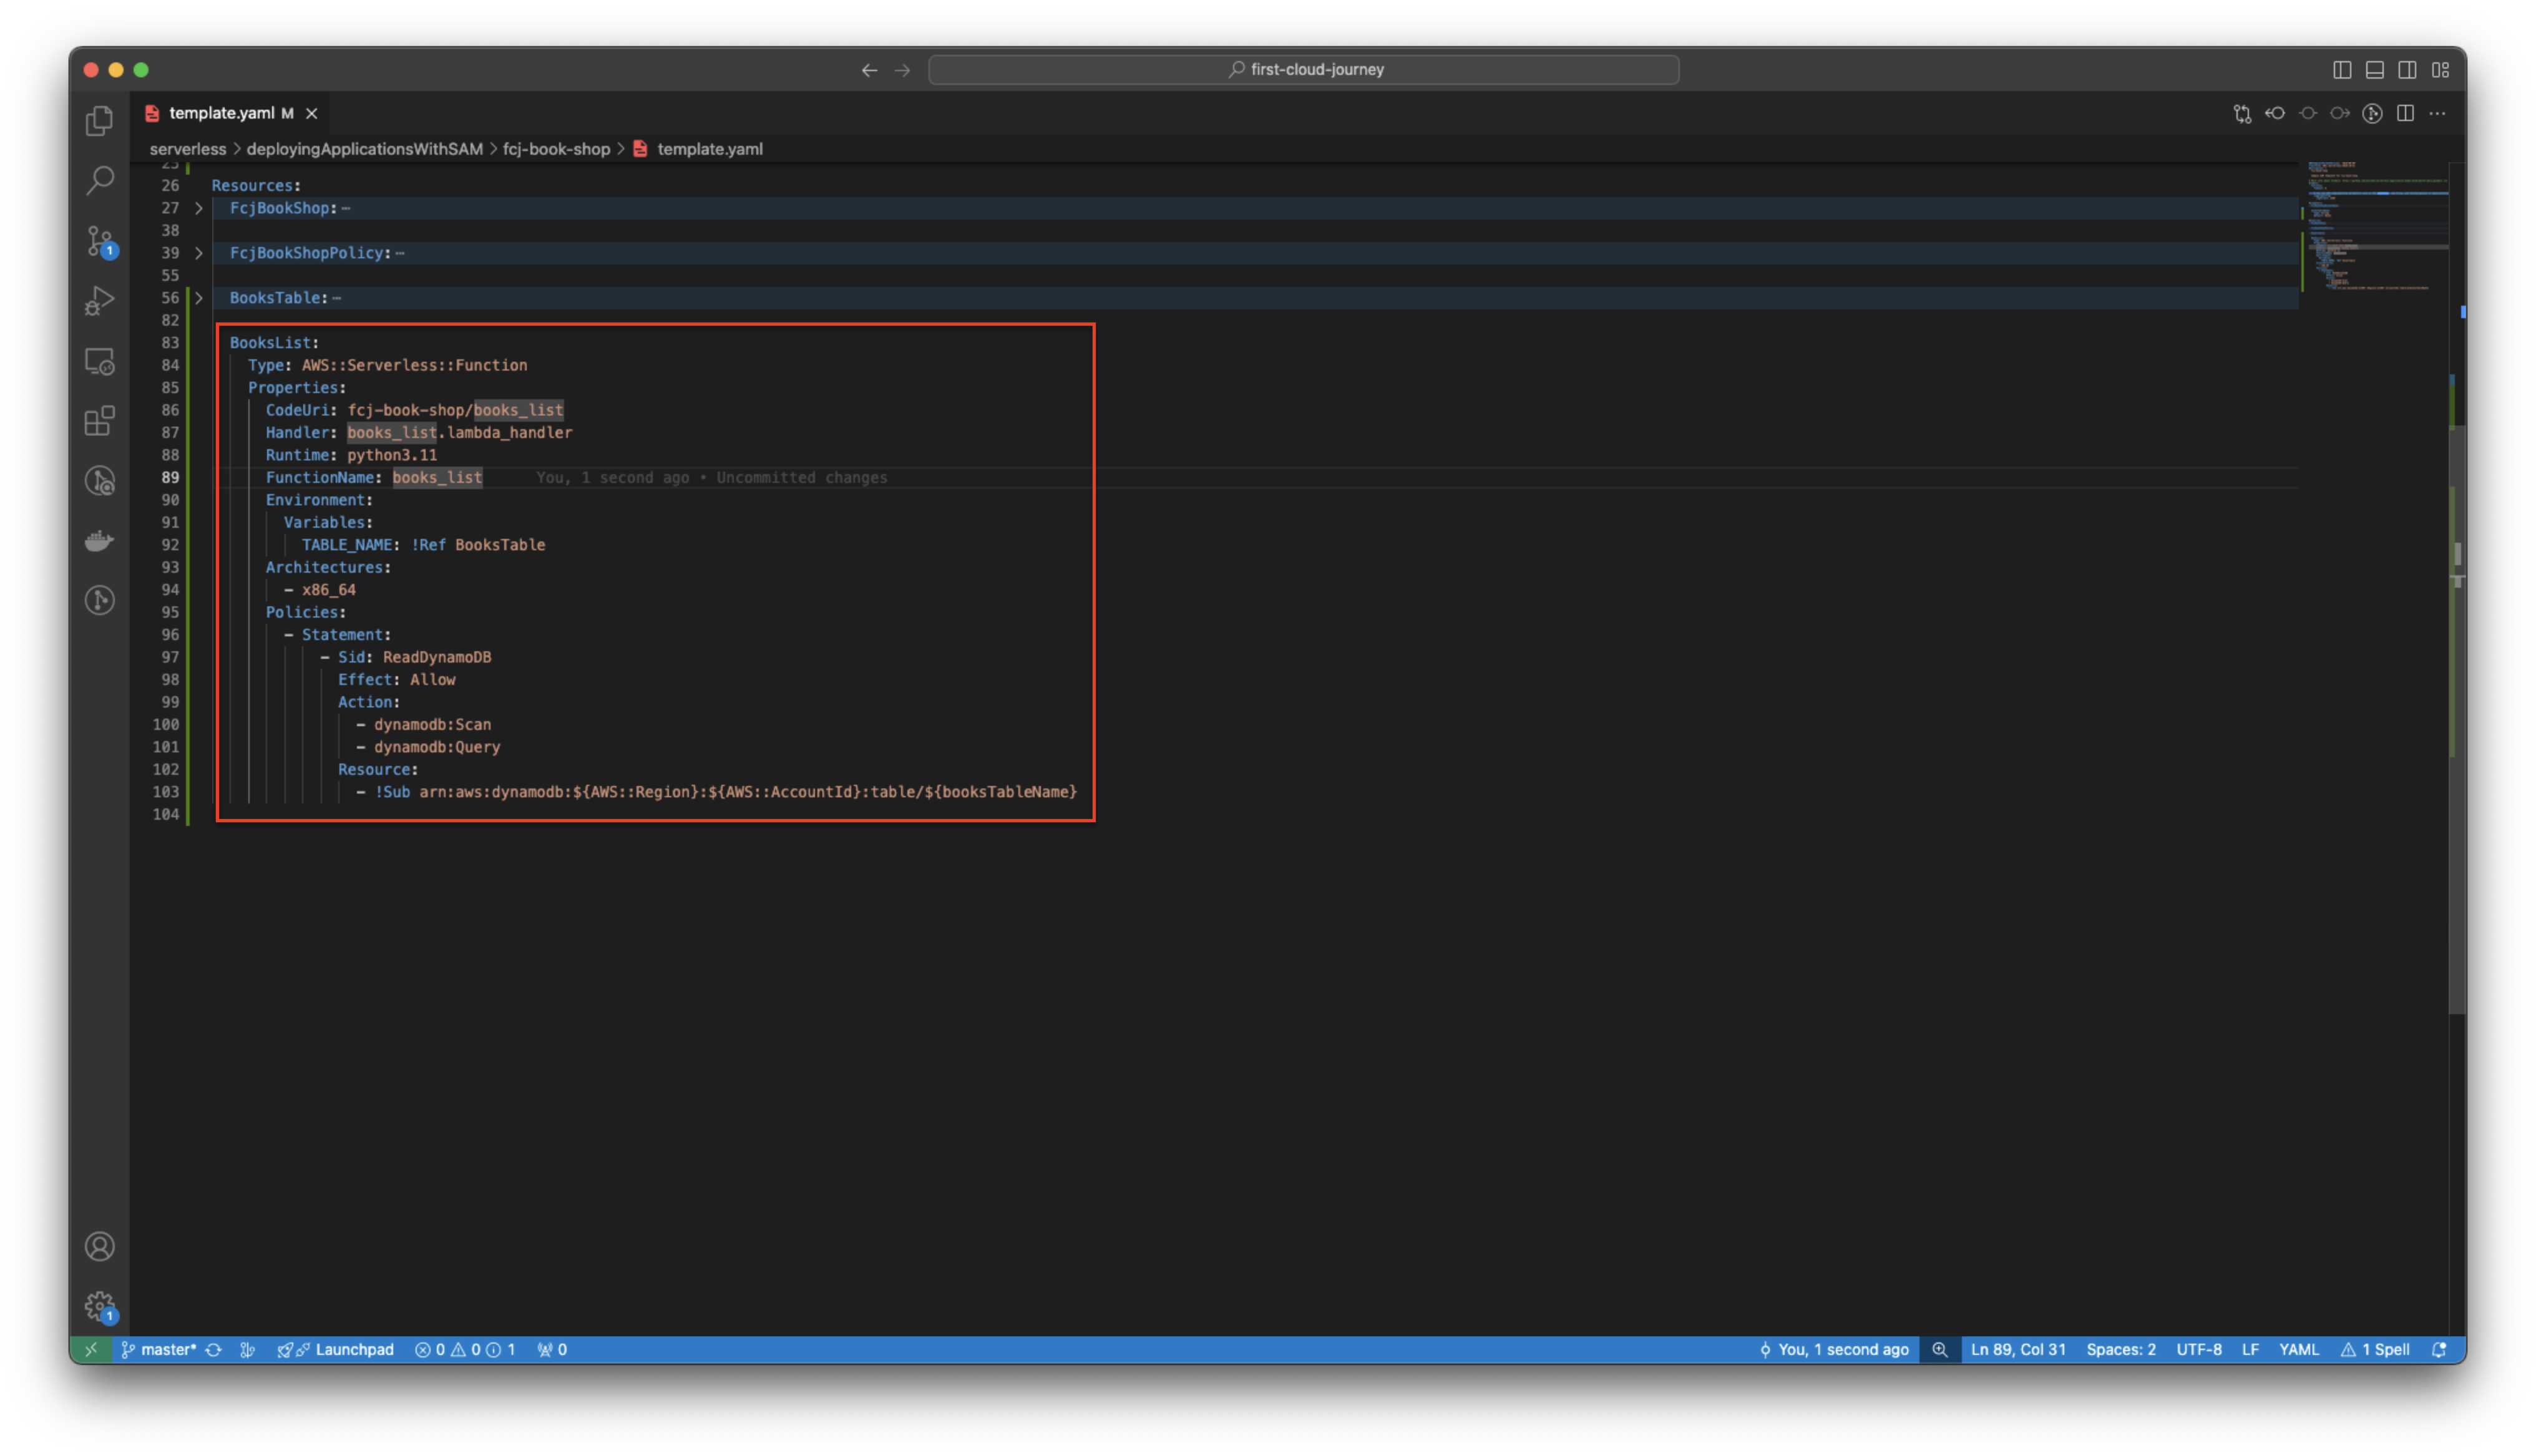Click ports forwarded indicator showing 0
The width and height of the screenshot is (2536, 1456).
552,1350
